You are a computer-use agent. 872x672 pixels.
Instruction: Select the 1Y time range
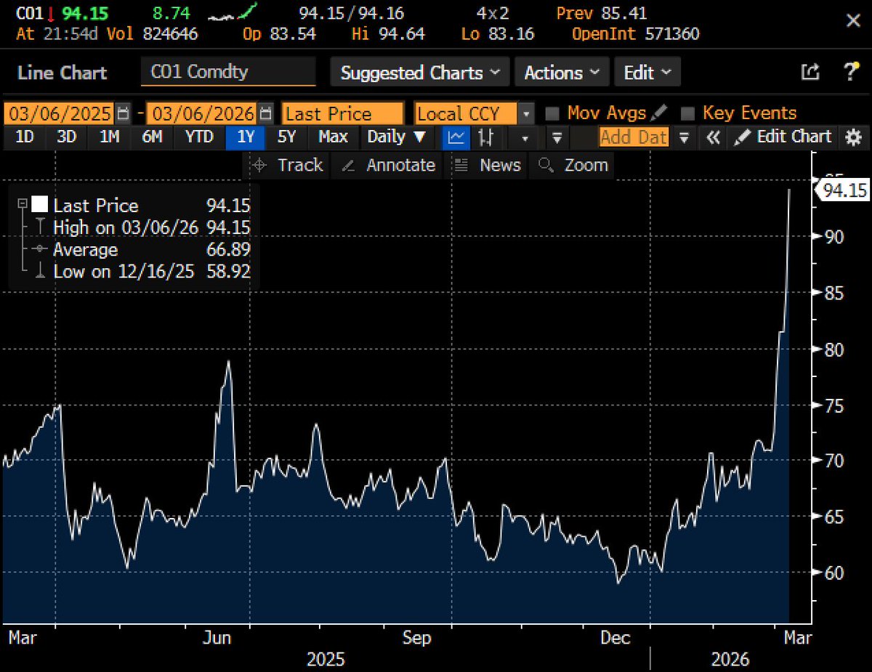tap(245, 137)
